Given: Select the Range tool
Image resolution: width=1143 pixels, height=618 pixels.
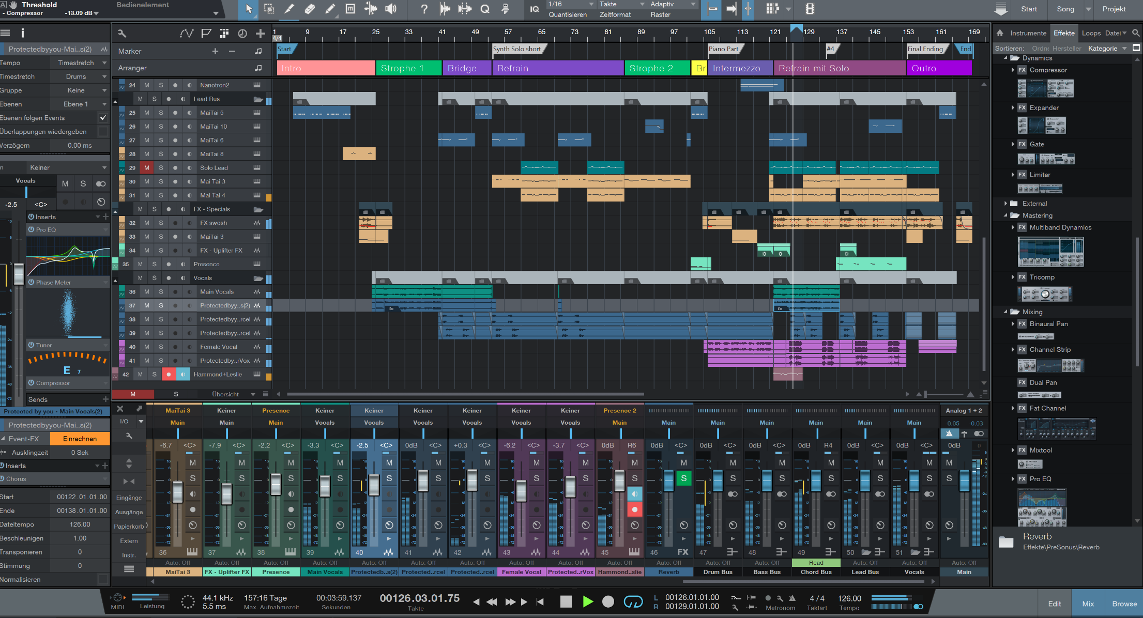Looking at the screenshot, I should pyautogui.click(x=269, y=9).
